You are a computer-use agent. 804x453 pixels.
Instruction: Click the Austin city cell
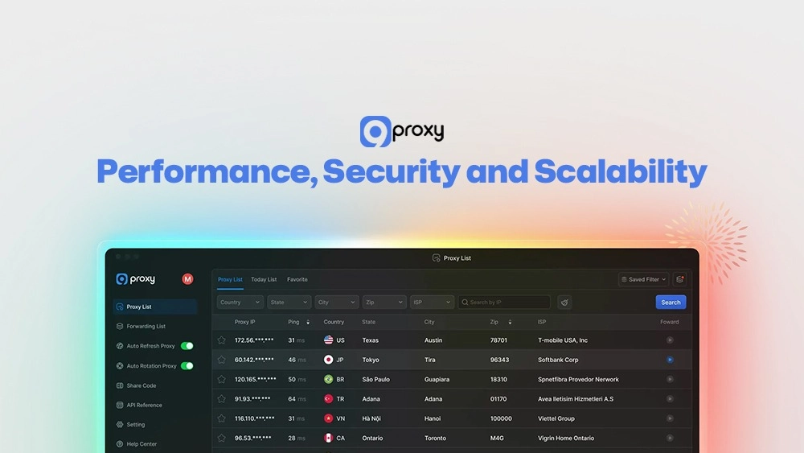[x=433, y=340]
